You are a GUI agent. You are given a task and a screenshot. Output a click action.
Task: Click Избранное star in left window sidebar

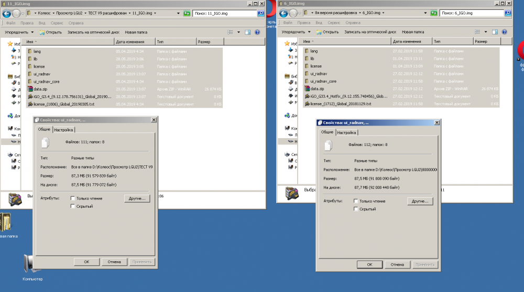(x=10, y=44)
